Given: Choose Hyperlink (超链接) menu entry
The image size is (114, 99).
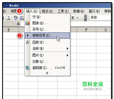Looking at the screenshot, I should (x=47, y=68).
